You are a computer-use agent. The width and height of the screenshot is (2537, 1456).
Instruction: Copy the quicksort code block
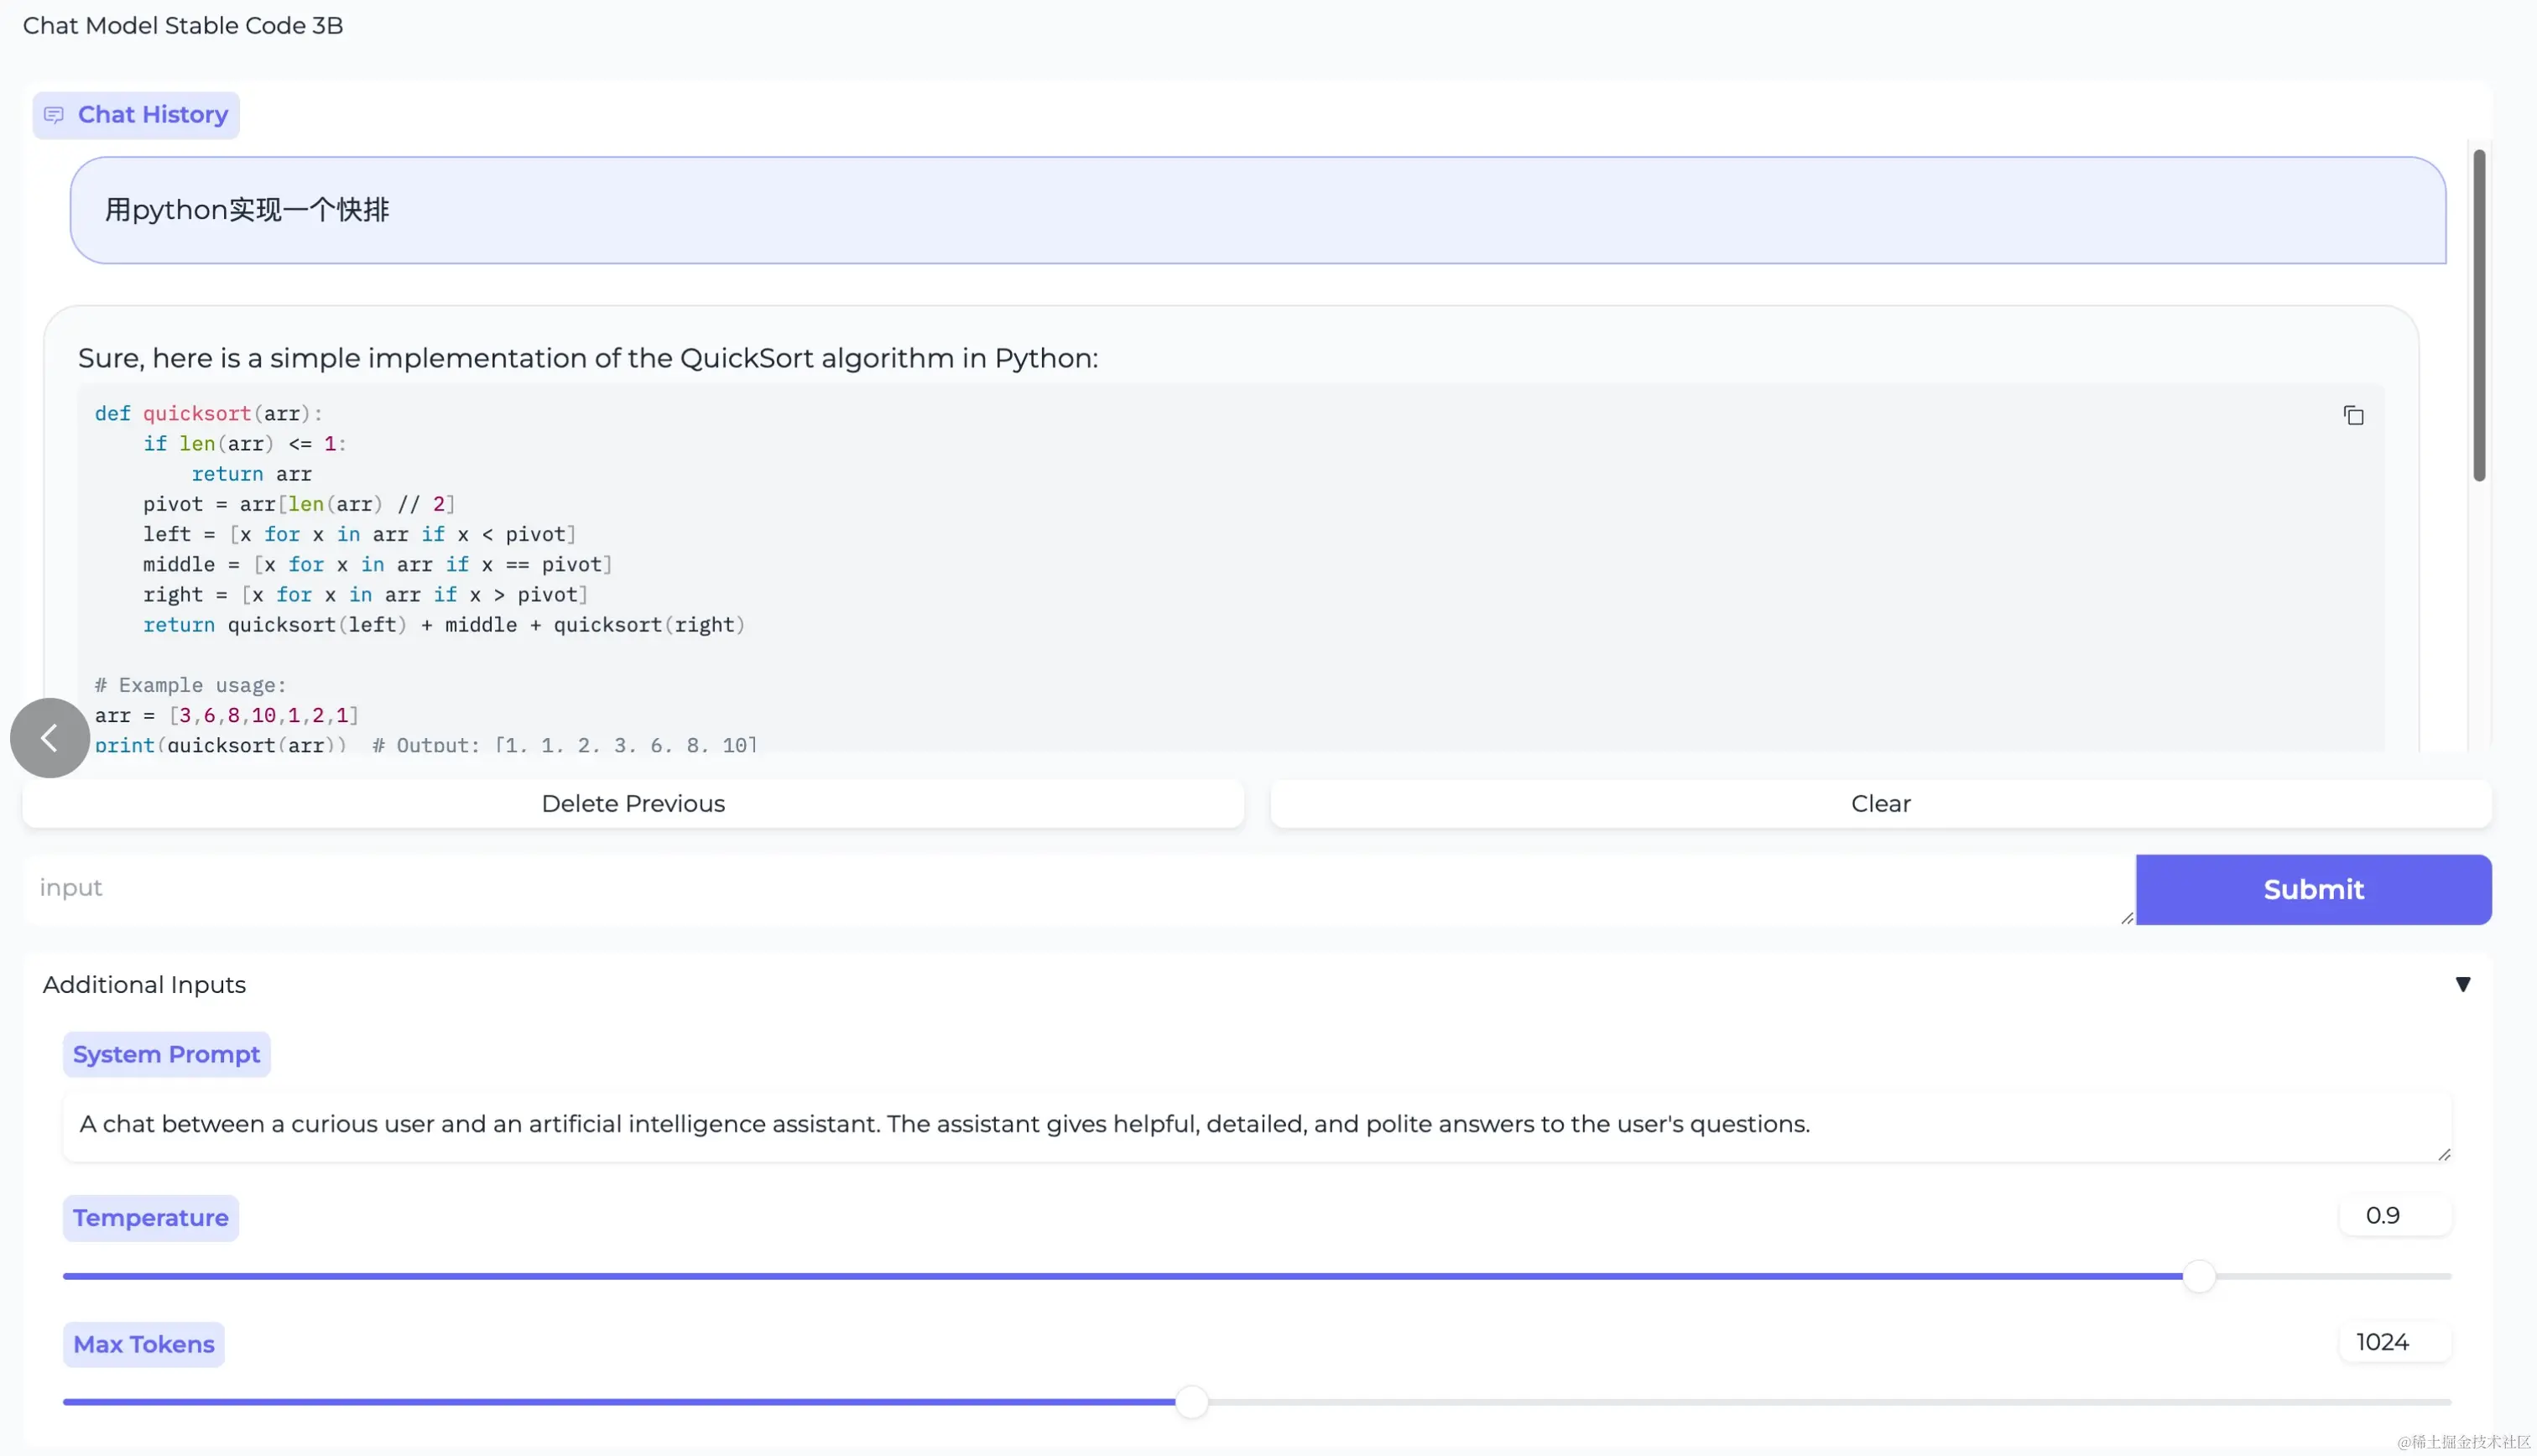[2353, 415]
